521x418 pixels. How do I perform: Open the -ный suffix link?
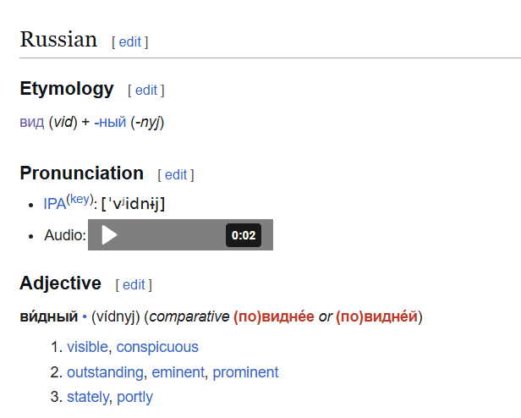tap(110, 122)
